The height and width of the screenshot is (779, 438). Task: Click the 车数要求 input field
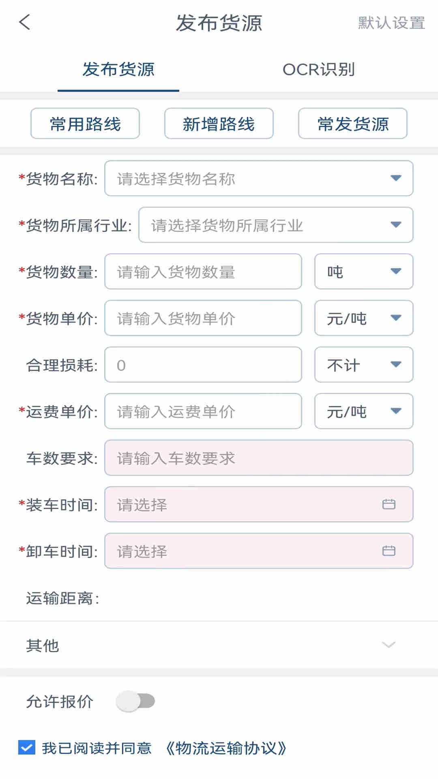pyautogui.click(x=259, y=458)
